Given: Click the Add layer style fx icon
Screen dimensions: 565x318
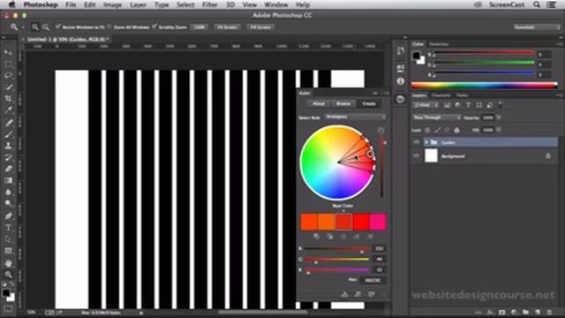Looking at the screenshot, I should click(x=490, y=312).
